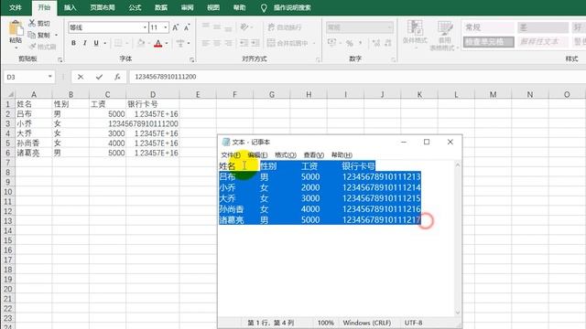Screen dimensions: 586x329
Task: Open font color dropdown arrow
Action: 167,43
